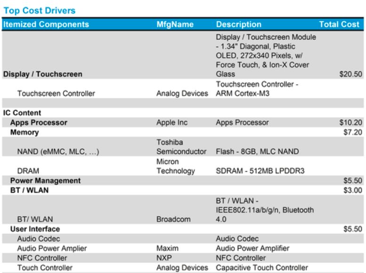
Task: Click 'SDRAM - 512MB LPDDR3' description
Action: (x=260, y=171)
